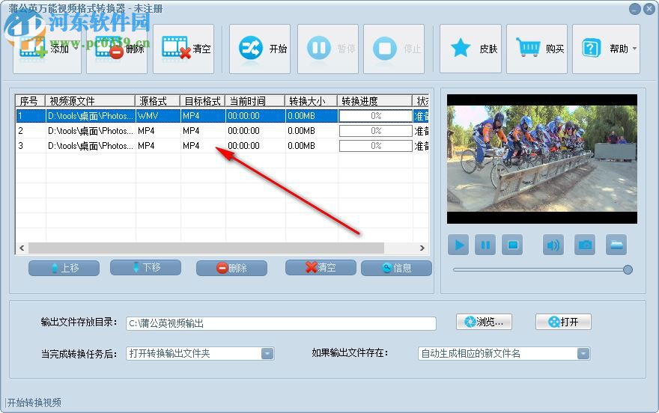The image size is (659, 413).
Task: Click the 购买 shopping cart button
Action: (x=537, y=49)
